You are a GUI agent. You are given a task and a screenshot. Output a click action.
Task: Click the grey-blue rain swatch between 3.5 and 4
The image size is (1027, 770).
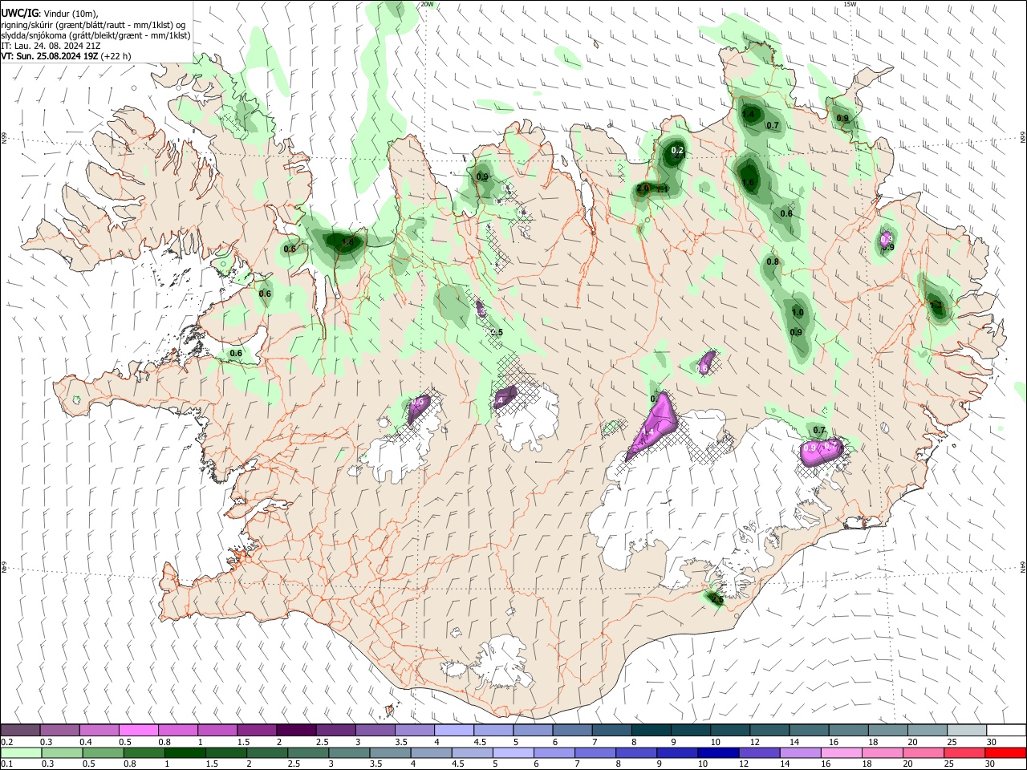point(390,753)
